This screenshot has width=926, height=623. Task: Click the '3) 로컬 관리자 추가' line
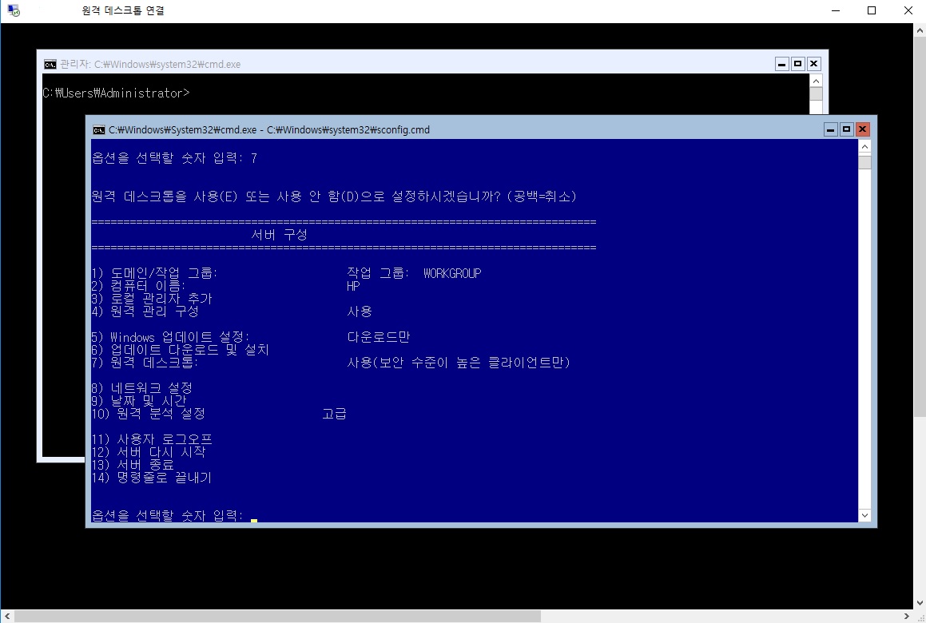coord(152,299)
